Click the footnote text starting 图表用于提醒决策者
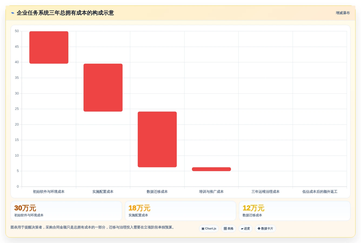The height and width of the screenshot is (243, 361). pos(93,227)
